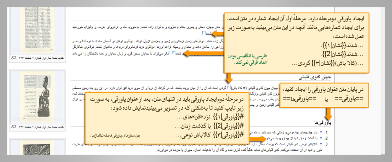392x162 pixels.
Task: Click the back-arrow caret of footnote 1
Action: pos(321,132)
